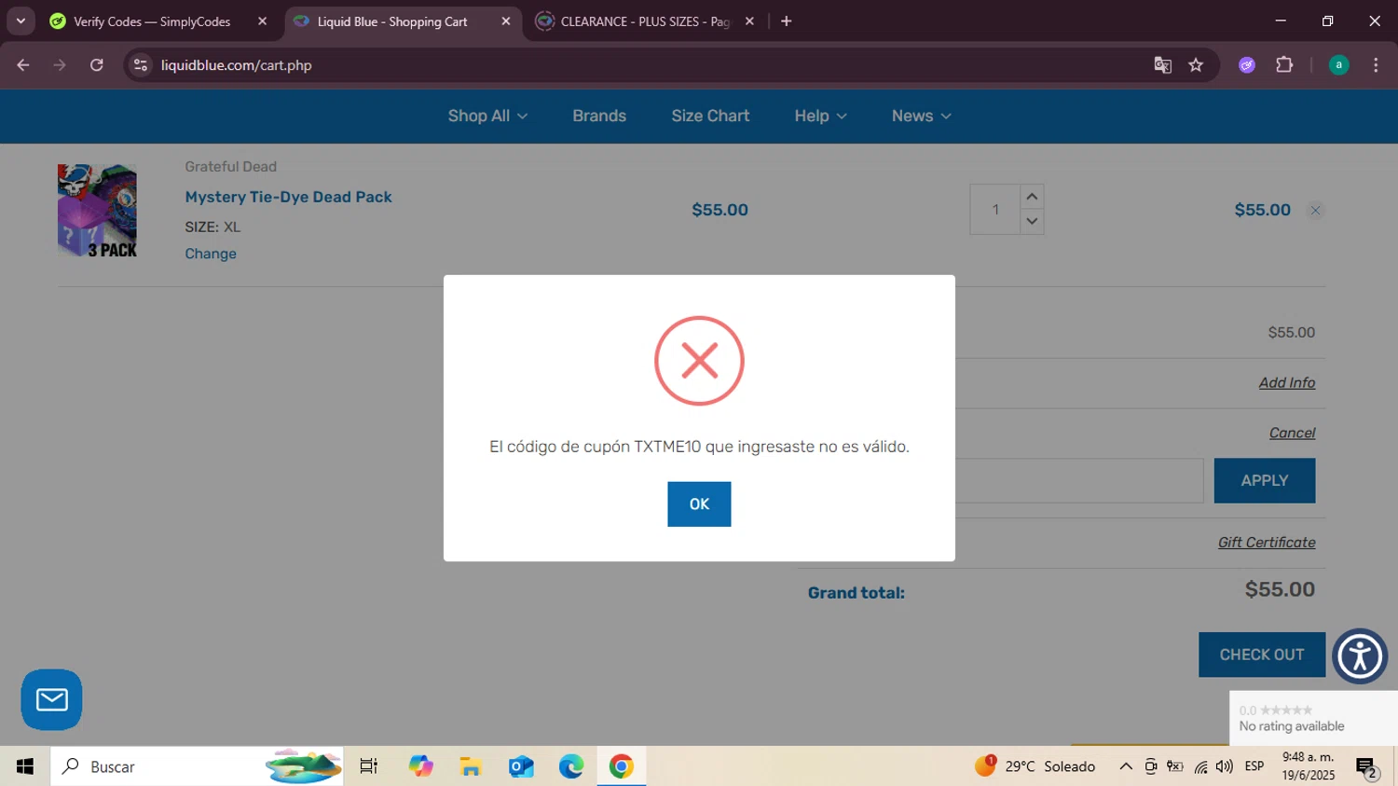Bookmark this page with the star icon
Screen dimensions: 1398x786
[1196, 65]
